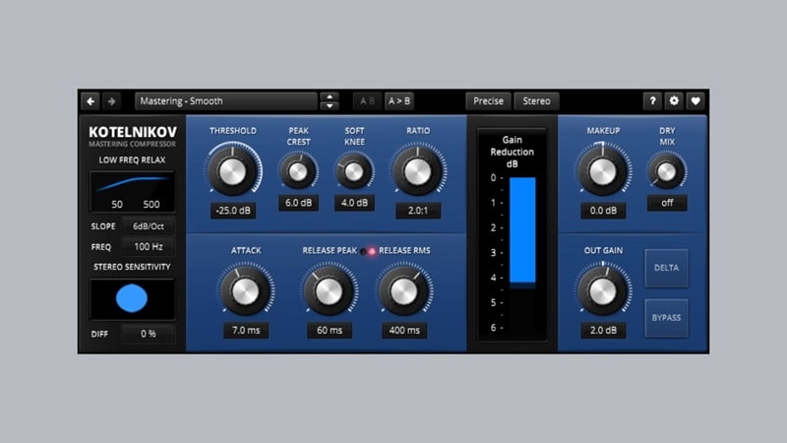Edit the Freq 100 Hz value
This screenshot has width=787, height=443.
[x=149, y=247]
